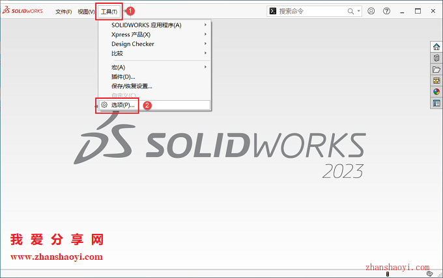Click the tag icon in status bar
Image resolution: width=443 pixels, height=278 pixels.
point(429,273)
